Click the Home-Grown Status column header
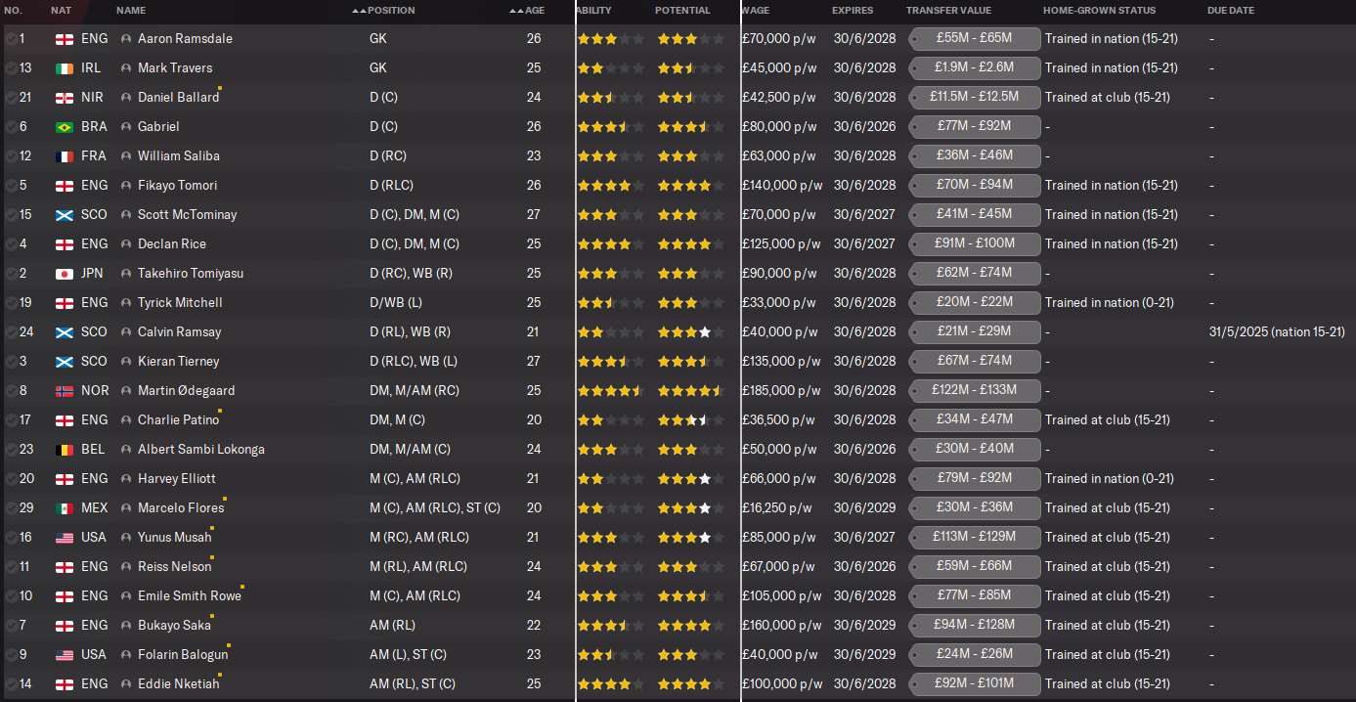1356x702 pixels. click(x=1099, y=11)
